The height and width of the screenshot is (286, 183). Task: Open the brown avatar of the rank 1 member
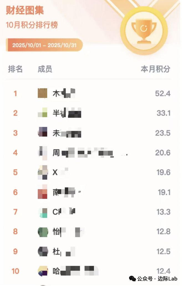[x=43, y=93]
